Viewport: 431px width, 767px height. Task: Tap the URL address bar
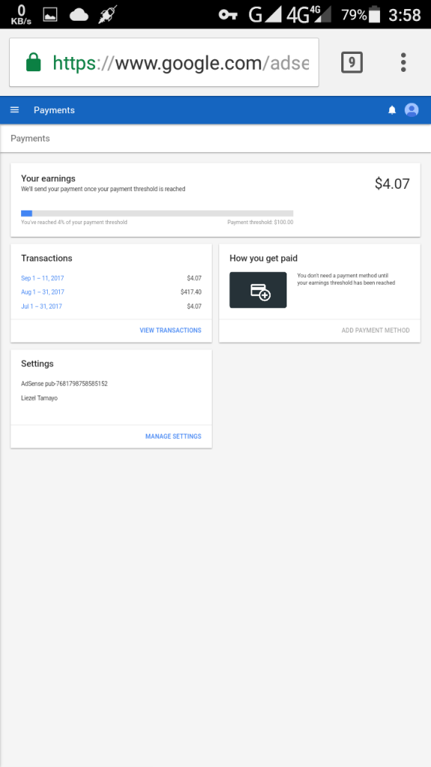pos(164,63)
